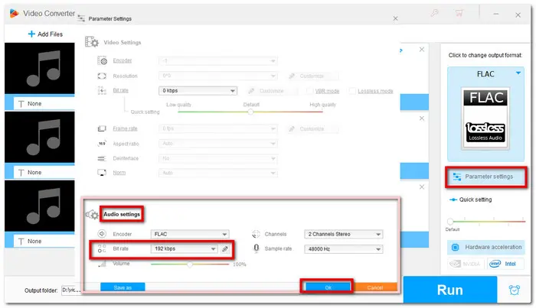This screenshot has width=536, height=308.
Task: Click the Save as button
Action: click(x=123, y=287)
